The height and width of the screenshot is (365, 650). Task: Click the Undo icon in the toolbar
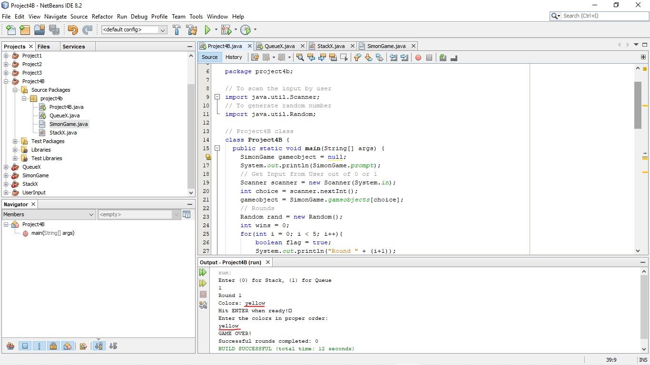click(71, 29)
